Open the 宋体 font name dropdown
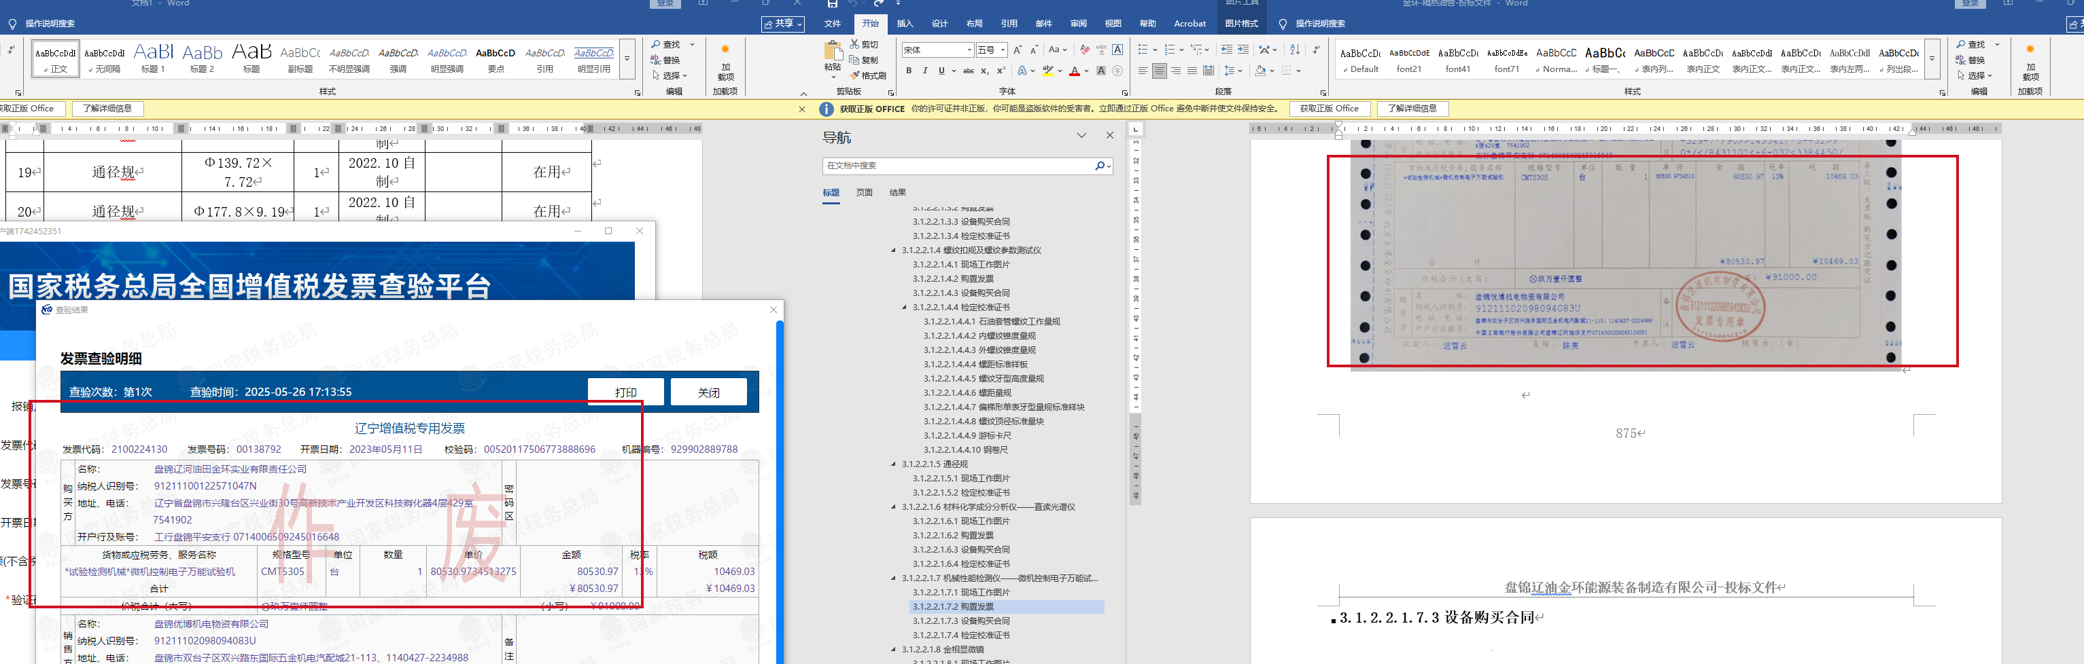Viewport: 2084px width, 664px height. click(x=969, y=50)
